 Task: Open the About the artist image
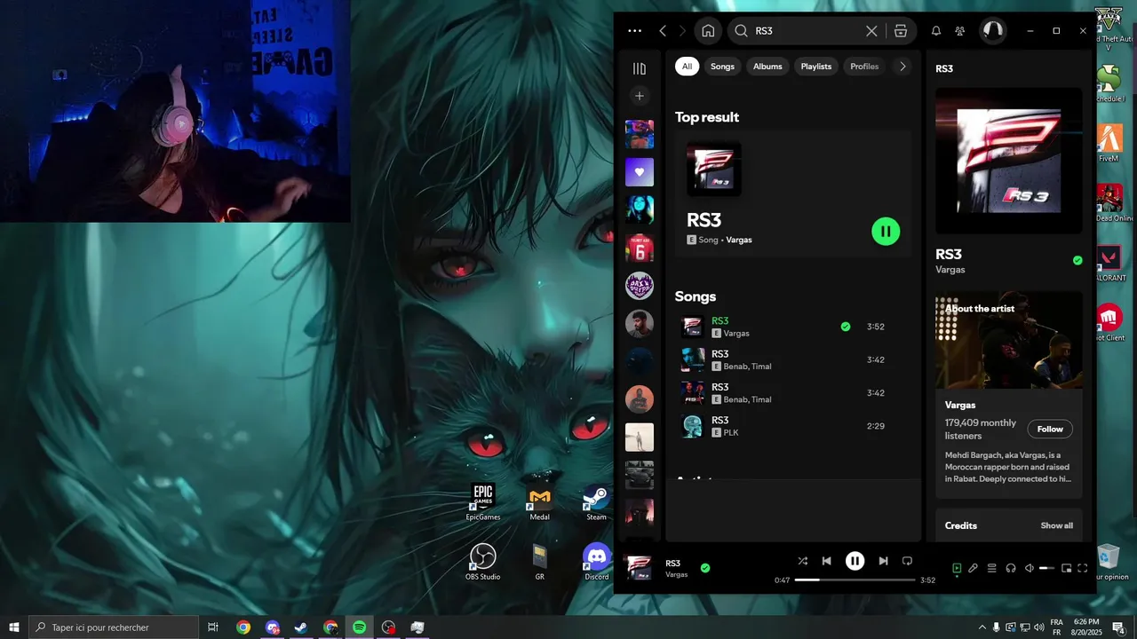click(x=1009, y=340)
